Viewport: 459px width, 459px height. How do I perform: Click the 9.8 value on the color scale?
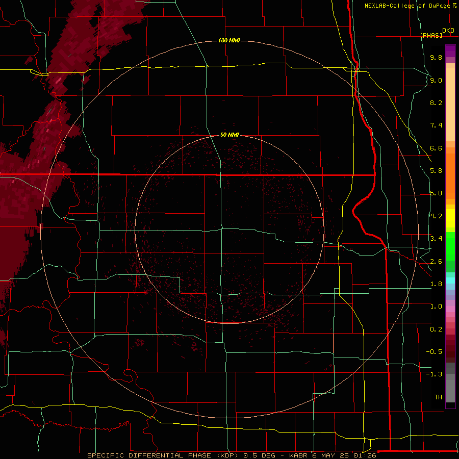click(436, 57)
